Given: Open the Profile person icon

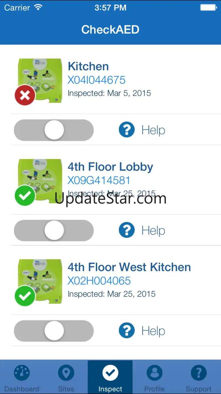Looking at the screenshot, I should tap(154, 373).
